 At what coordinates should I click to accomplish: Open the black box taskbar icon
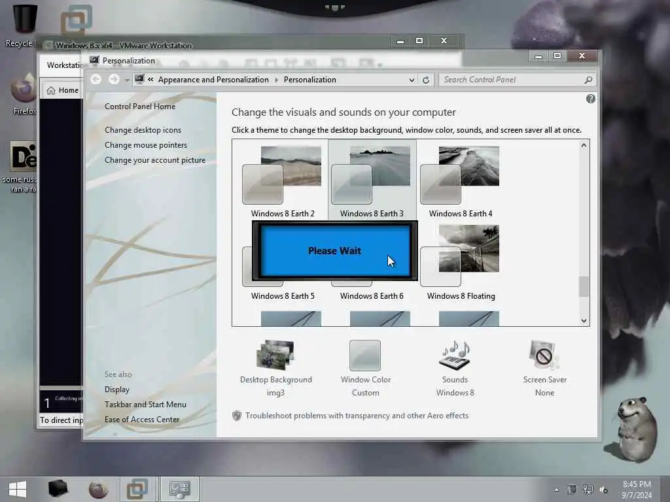pos(58,489)
